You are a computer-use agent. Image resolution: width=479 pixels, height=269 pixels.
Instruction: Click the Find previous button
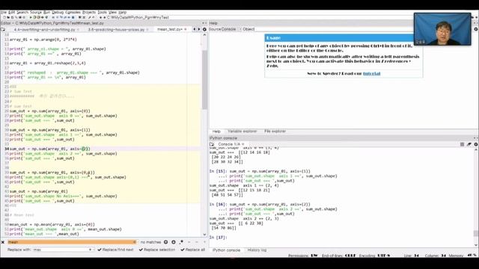(x=165, y=242)
